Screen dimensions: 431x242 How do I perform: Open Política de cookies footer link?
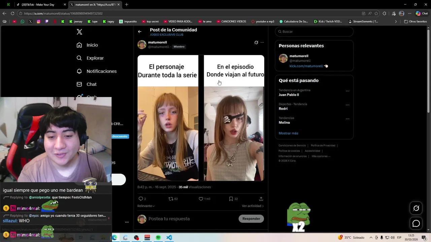(x=289, y=151)
